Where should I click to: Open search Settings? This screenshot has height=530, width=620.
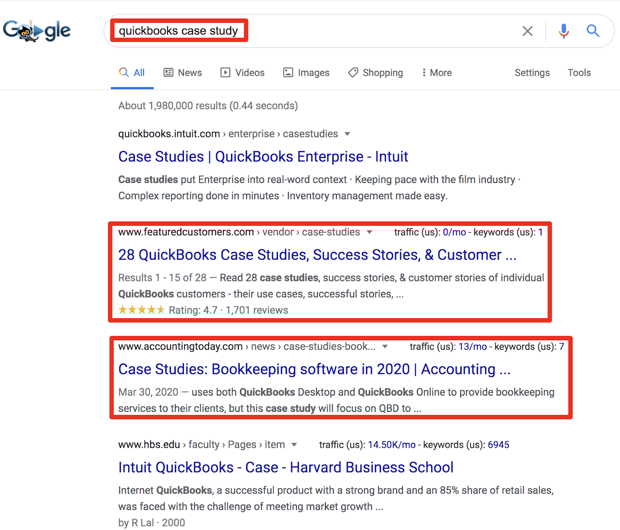coord(532,73)
